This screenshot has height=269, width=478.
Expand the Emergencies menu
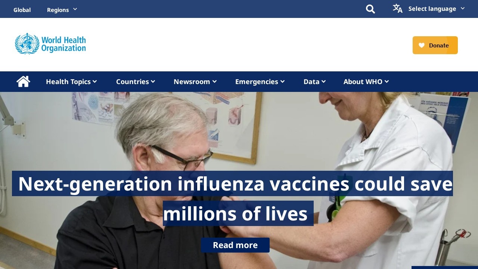pyautogui.click(x=260, y=81)
